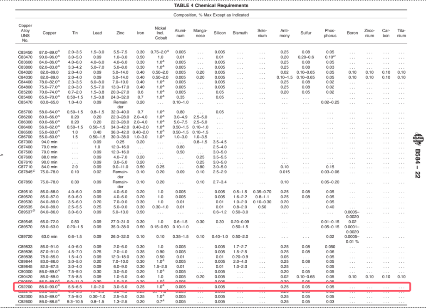Image resolution: width=426 pixels, height=308 pixels.
Task: Click the Remainder value in the C85470 Zinc cell
Action: pyautogui.click(x=120, y=104)
